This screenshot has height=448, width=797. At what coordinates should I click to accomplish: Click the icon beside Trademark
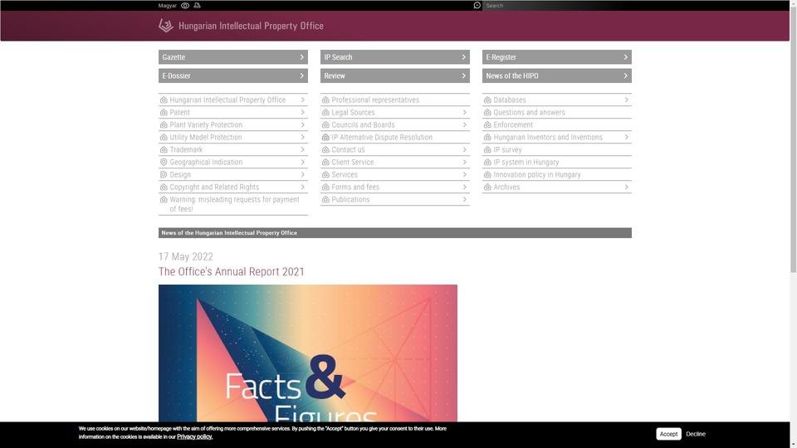point(164,150)
